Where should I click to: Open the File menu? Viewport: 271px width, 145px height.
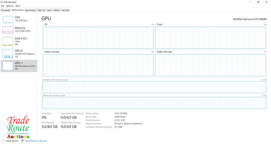(3, 6)
